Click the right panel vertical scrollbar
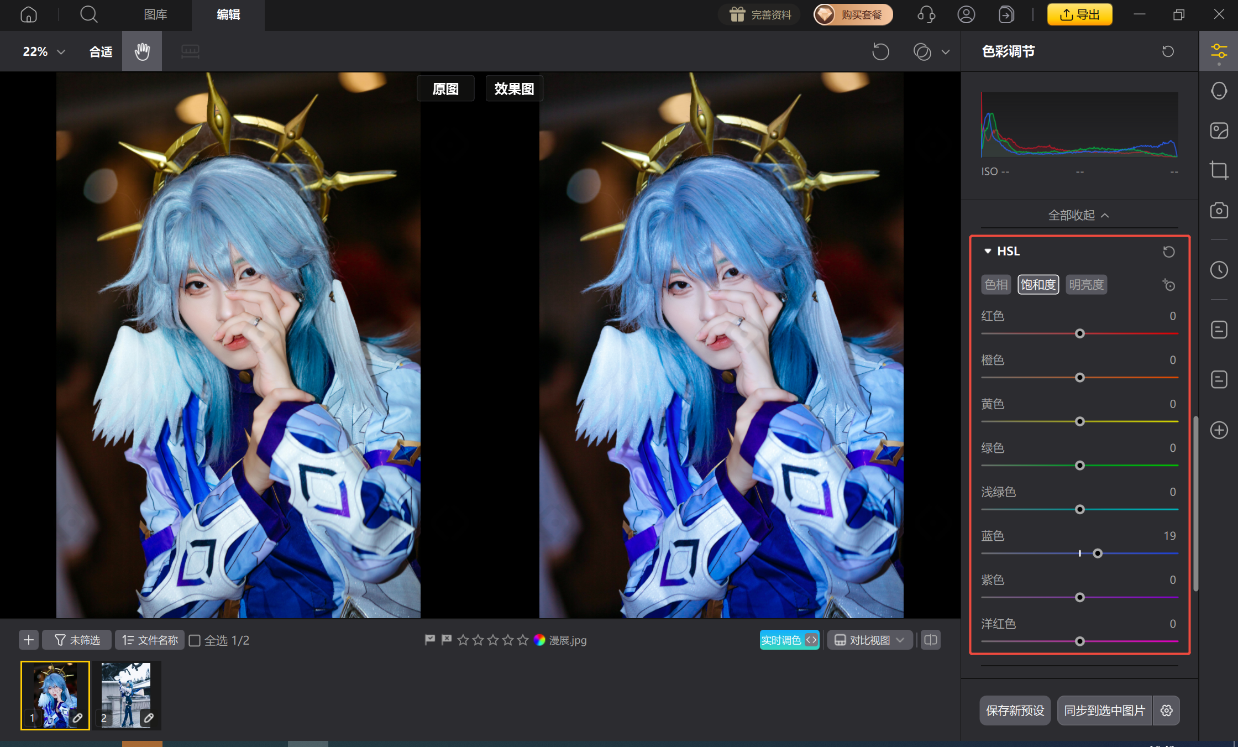This screenshot has width=1238, height=747. 1195,503
